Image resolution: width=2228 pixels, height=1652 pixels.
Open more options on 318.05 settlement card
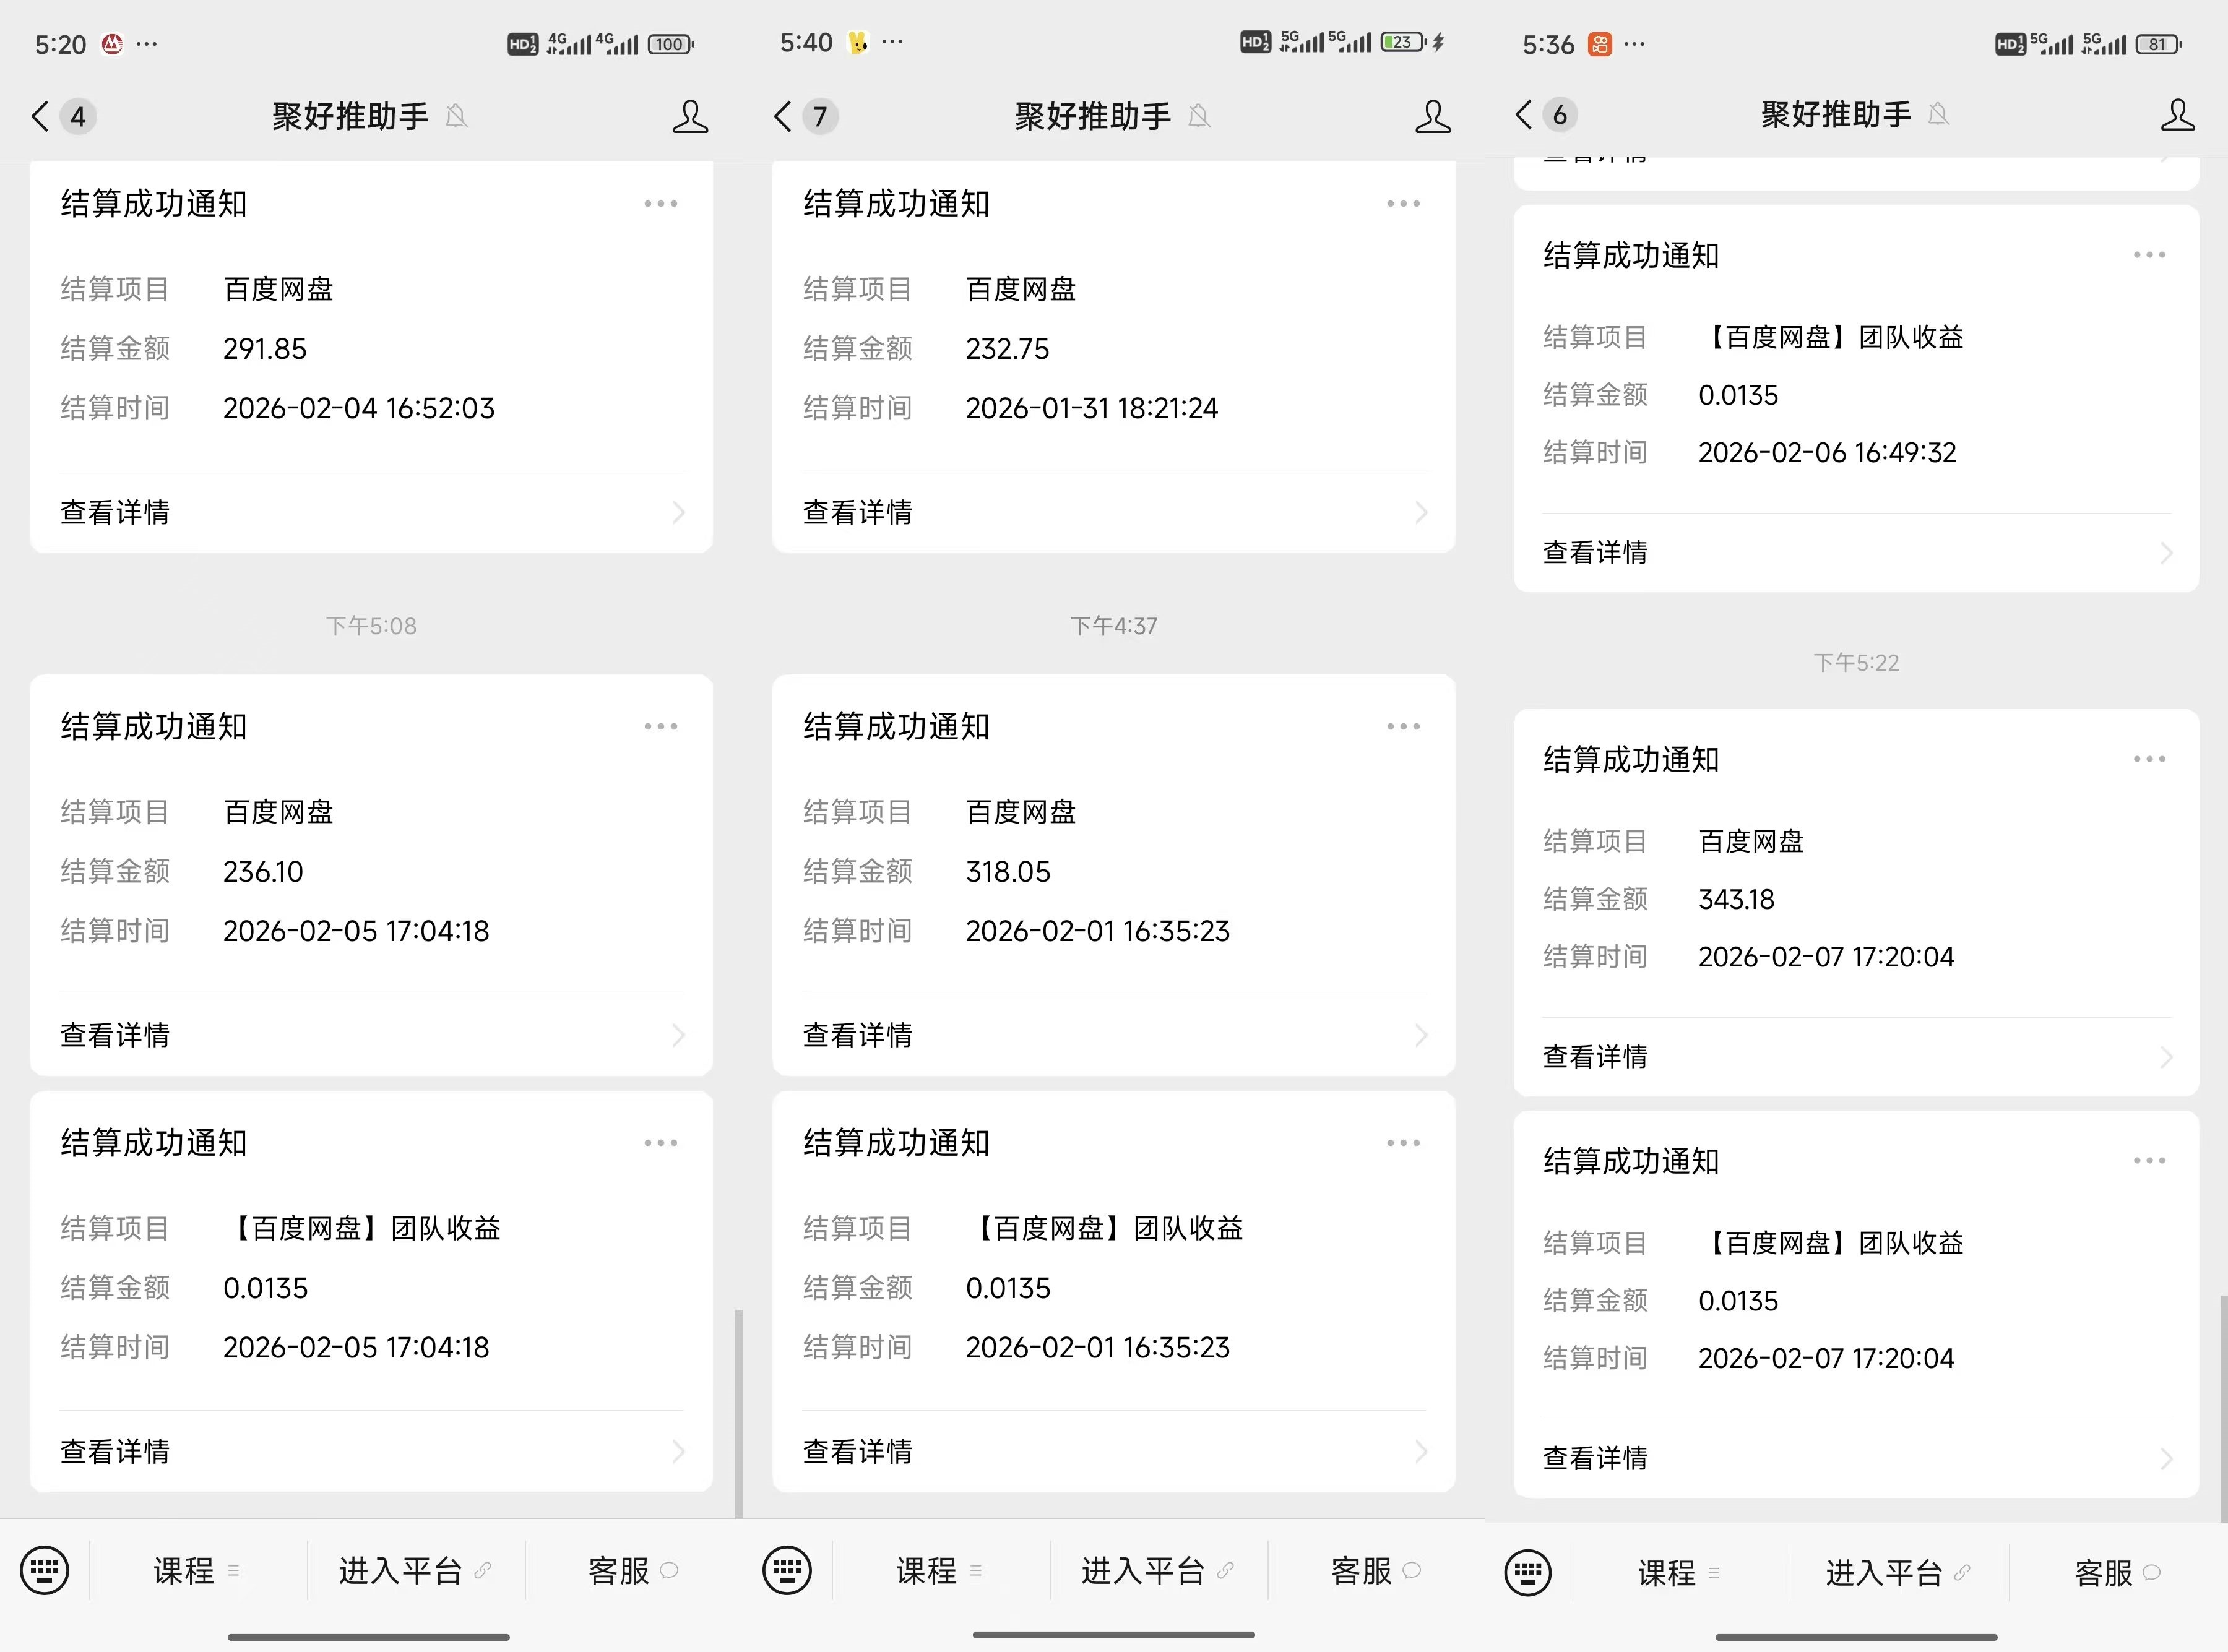point(1403,726)
